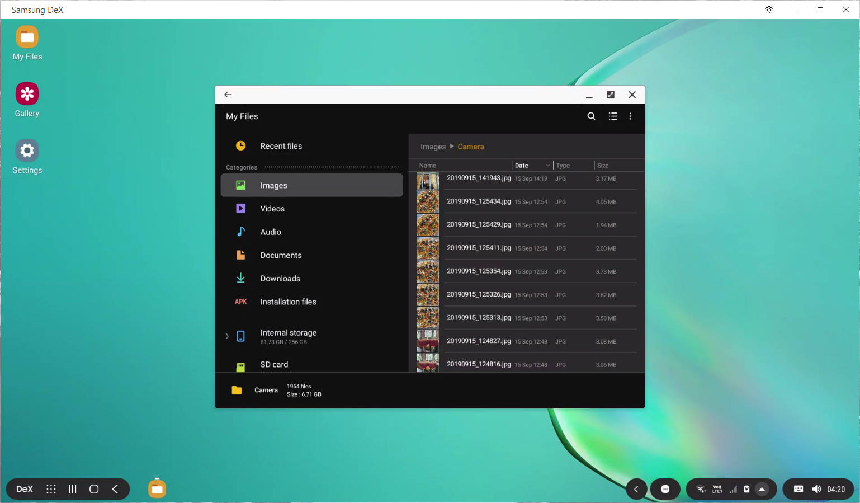Open SD card storage
This screenshot has width=860, height=503.
click(311, 365)
